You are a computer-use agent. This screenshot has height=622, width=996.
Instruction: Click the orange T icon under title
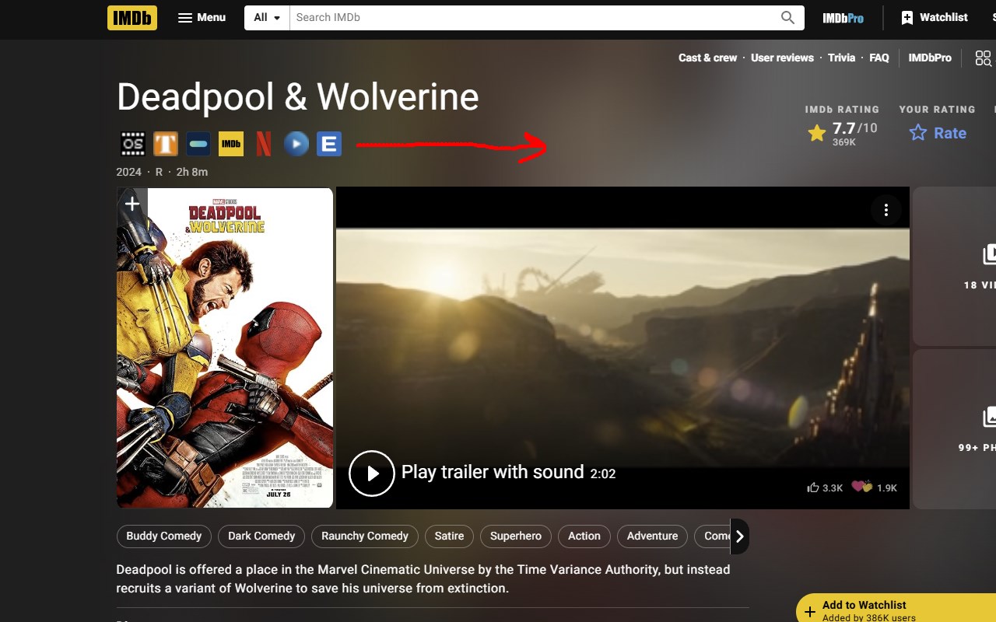point(166,144)
